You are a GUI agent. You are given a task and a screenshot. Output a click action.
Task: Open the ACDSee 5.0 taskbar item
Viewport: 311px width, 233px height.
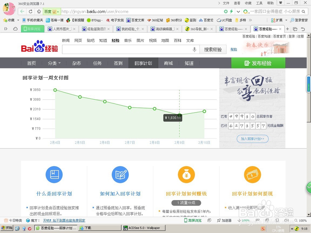click(x=144, y=228)
